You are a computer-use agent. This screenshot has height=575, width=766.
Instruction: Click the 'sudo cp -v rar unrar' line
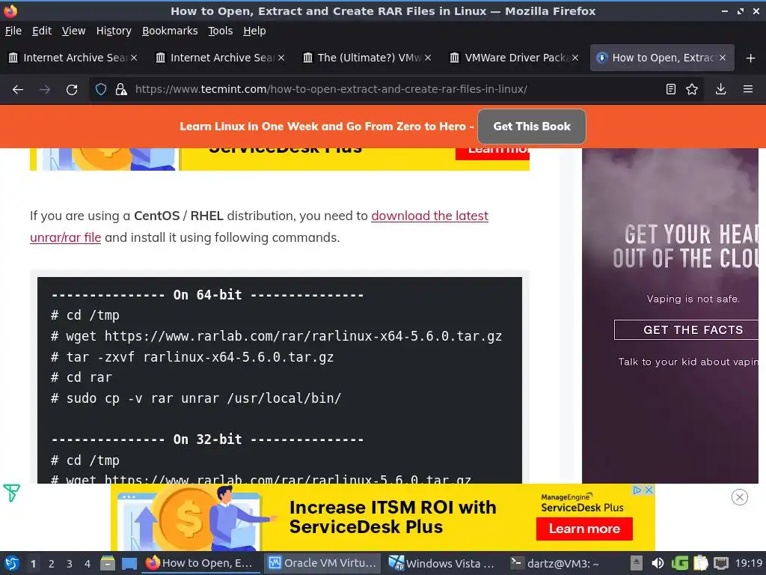pyautogui.click(x=197, y=398)
